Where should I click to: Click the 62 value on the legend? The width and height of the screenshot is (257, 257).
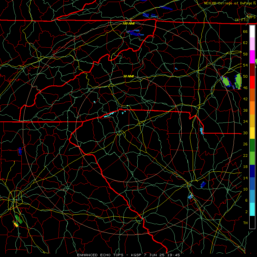245,43
